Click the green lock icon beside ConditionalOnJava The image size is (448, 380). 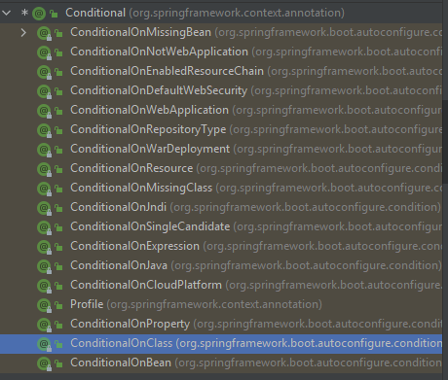tap(58, 266)
